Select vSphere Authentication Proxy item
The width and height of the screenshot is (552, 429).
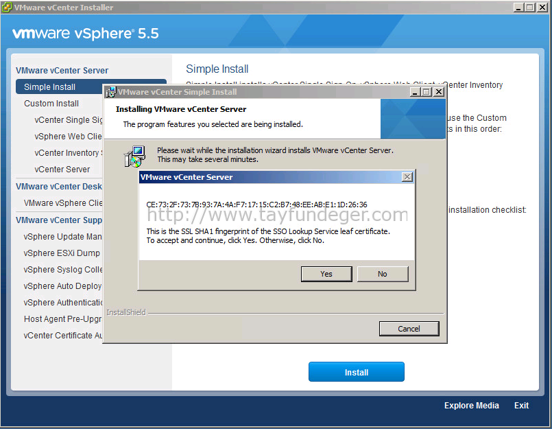(63, 303)
